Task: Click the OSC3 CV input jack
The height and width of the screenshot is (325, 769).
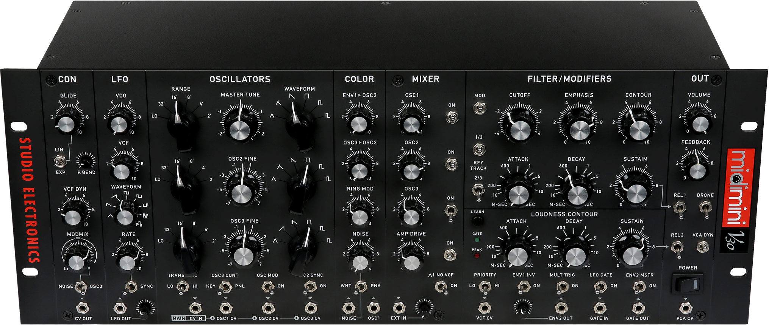Action: [x=311, y=308]
